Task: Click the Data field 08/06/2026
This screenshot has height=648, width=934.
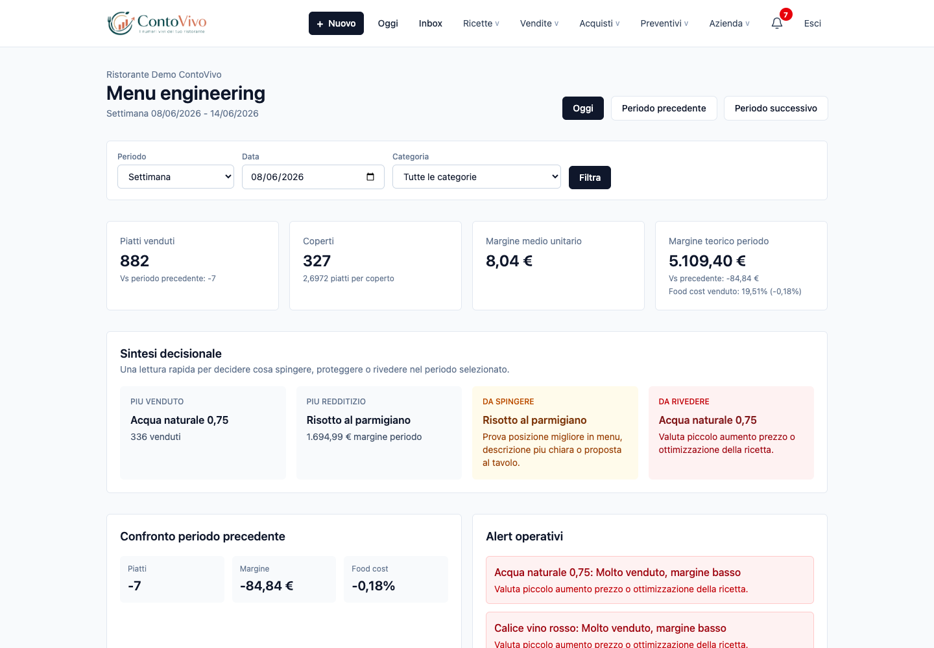Action: tap(313, 177)
